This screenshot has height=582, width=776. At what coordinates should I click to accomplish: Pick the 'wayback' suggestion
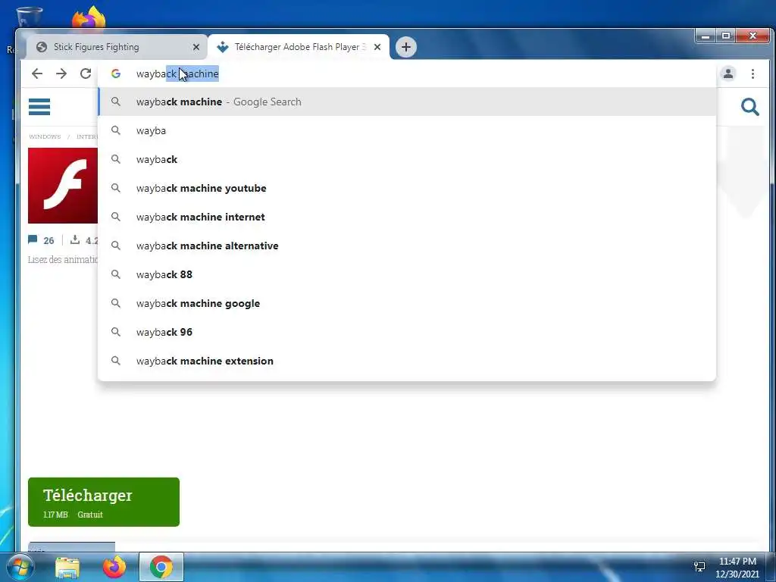click(x=407, y=159)
